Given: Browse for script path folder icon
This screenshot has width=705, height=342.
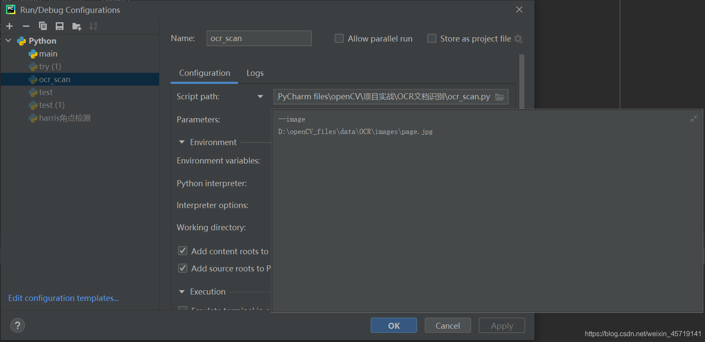Looking at the screenshot, I should tap(500, 97).
